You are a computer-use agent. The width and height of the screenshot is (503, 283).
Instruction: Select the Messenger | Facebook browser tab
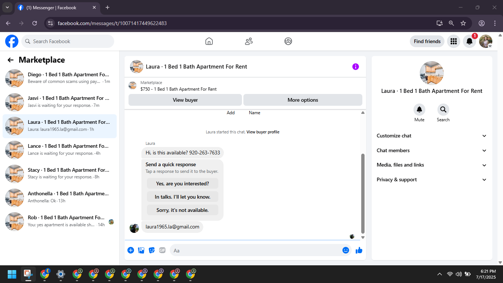57,7
